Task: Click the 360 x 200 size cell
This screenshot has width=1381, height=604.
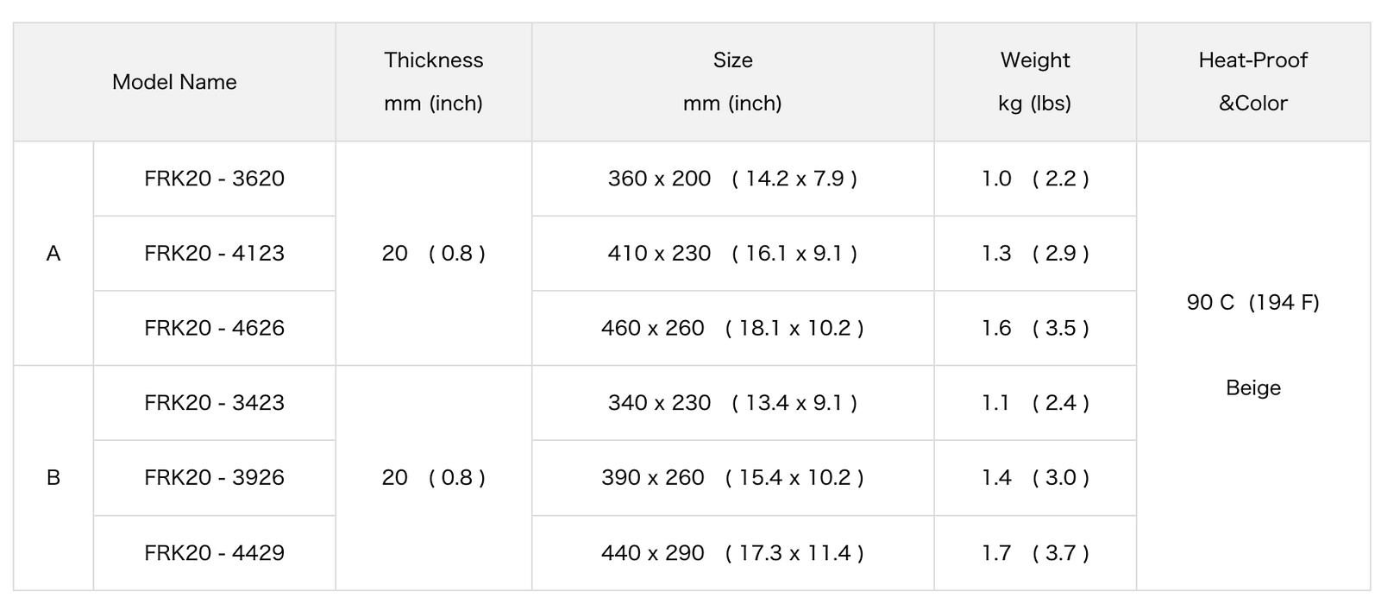Action: point(732,179)
